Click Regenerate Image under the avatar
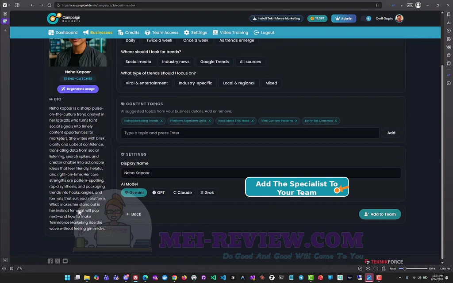This screenshot has width=453, height=283. point(78,89)
